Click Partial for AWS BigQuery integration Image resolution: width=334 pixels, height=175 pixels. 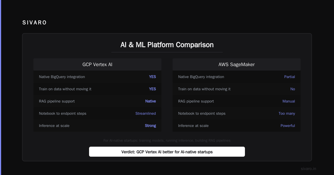tap(289, 77)
